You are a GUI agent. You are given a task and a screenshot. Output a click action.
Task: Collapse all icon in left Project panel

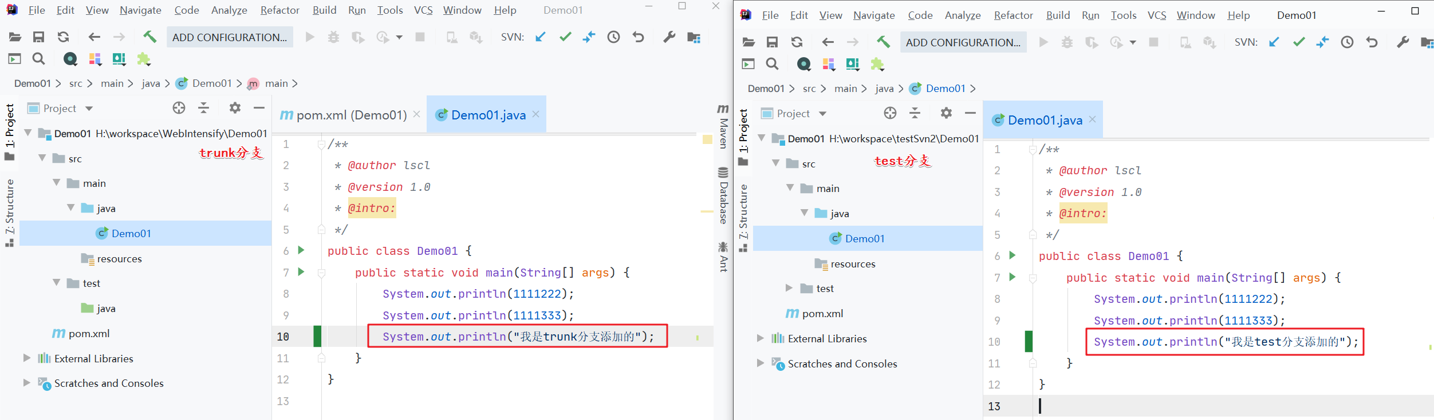point(204,108)
